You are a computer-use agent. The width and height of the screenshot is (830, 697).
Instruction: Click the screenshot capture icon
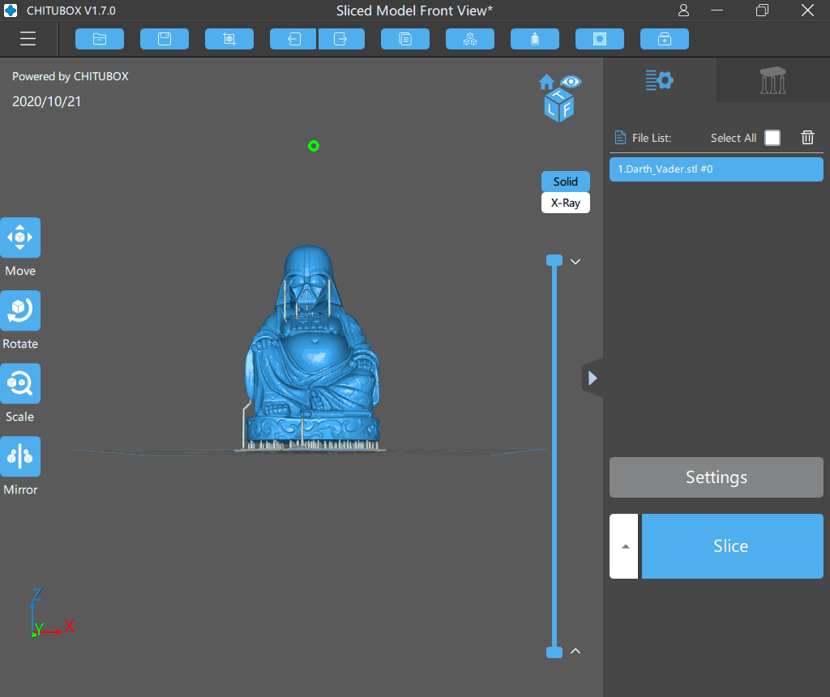click(x=229, y=39)
